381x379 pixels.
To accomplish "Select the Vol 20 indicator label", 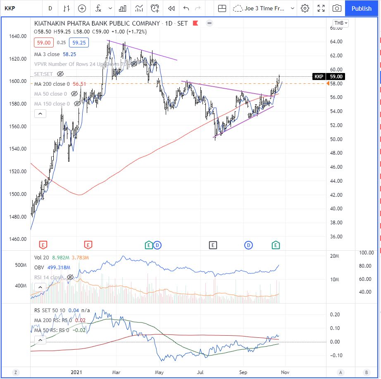I will pyautogui.click(x=42, y=257).
